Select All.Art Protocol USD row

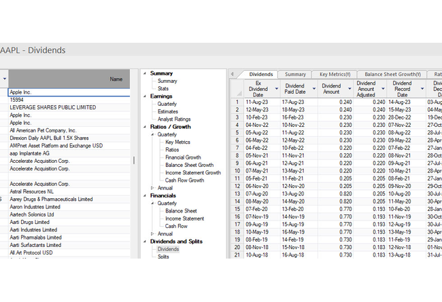tap(69, 252)
